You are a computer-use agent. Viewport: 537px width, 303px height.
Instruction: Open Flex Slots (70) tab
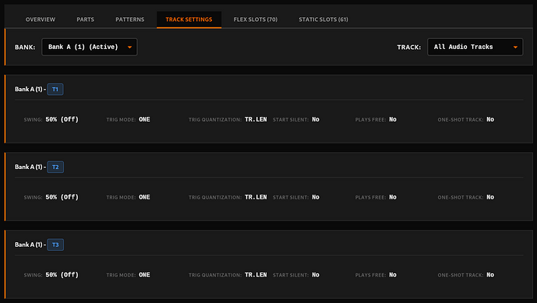click(256, 19)
